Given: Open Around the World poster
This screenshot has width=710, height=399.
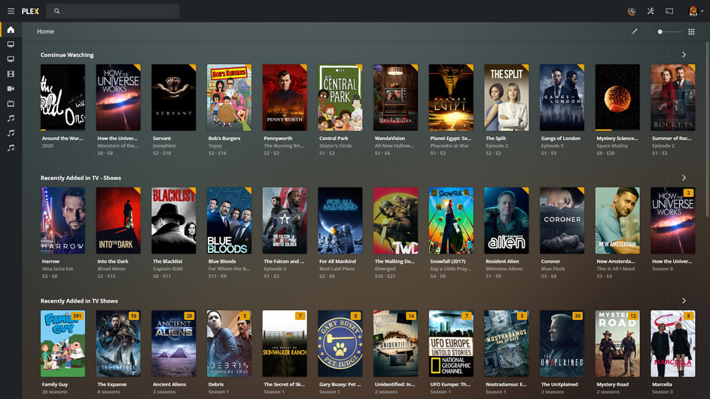Looking at the screenshot, I should tap(63, 97).
